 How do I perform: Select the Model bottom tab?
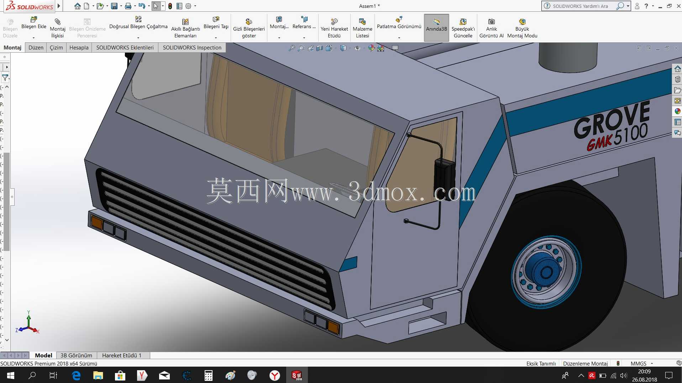(43, 355)
